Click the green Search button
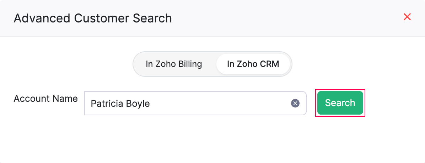Image resolution: width=425 pixels, height=163 pixels. (340, 103)
